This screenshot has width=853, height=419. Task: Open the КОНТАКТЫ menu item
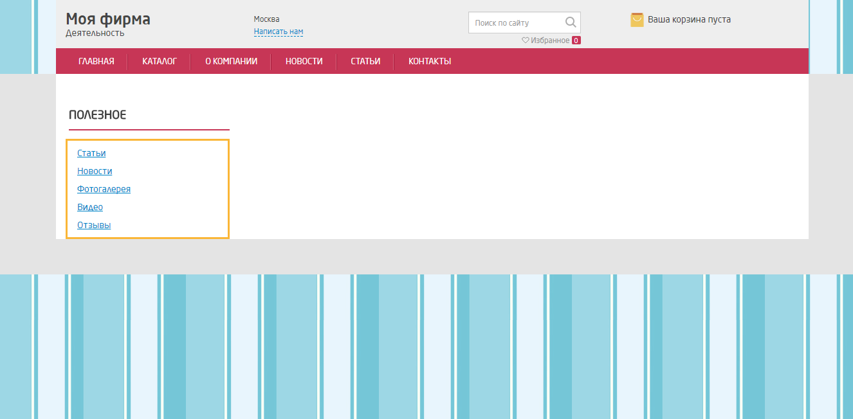pyautogui.click(x=430, y=62)
